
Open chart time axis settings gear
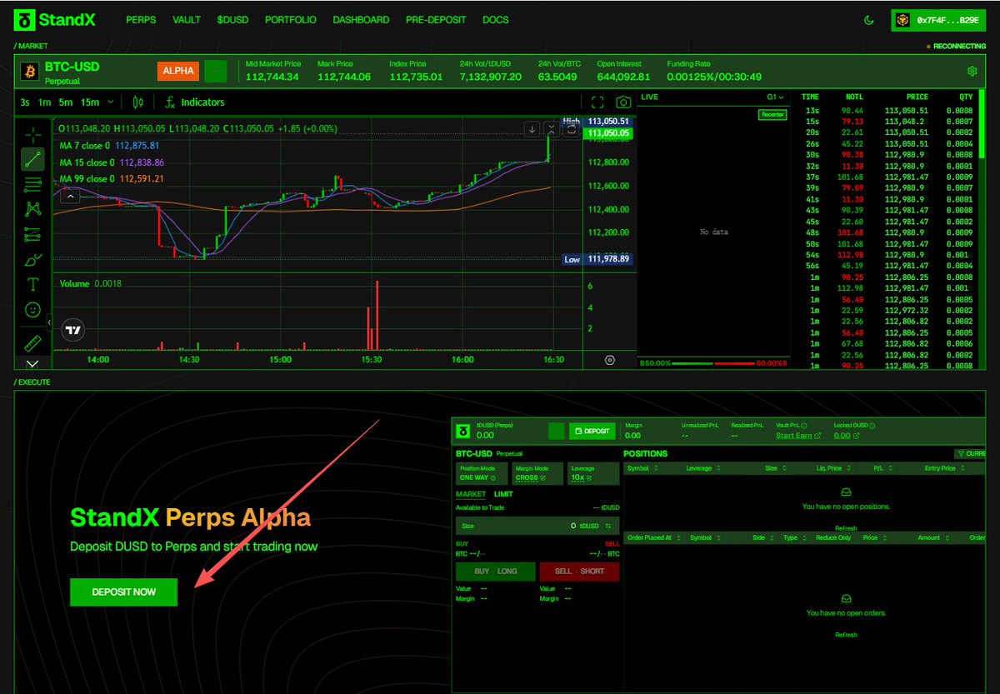pos(610,360)
